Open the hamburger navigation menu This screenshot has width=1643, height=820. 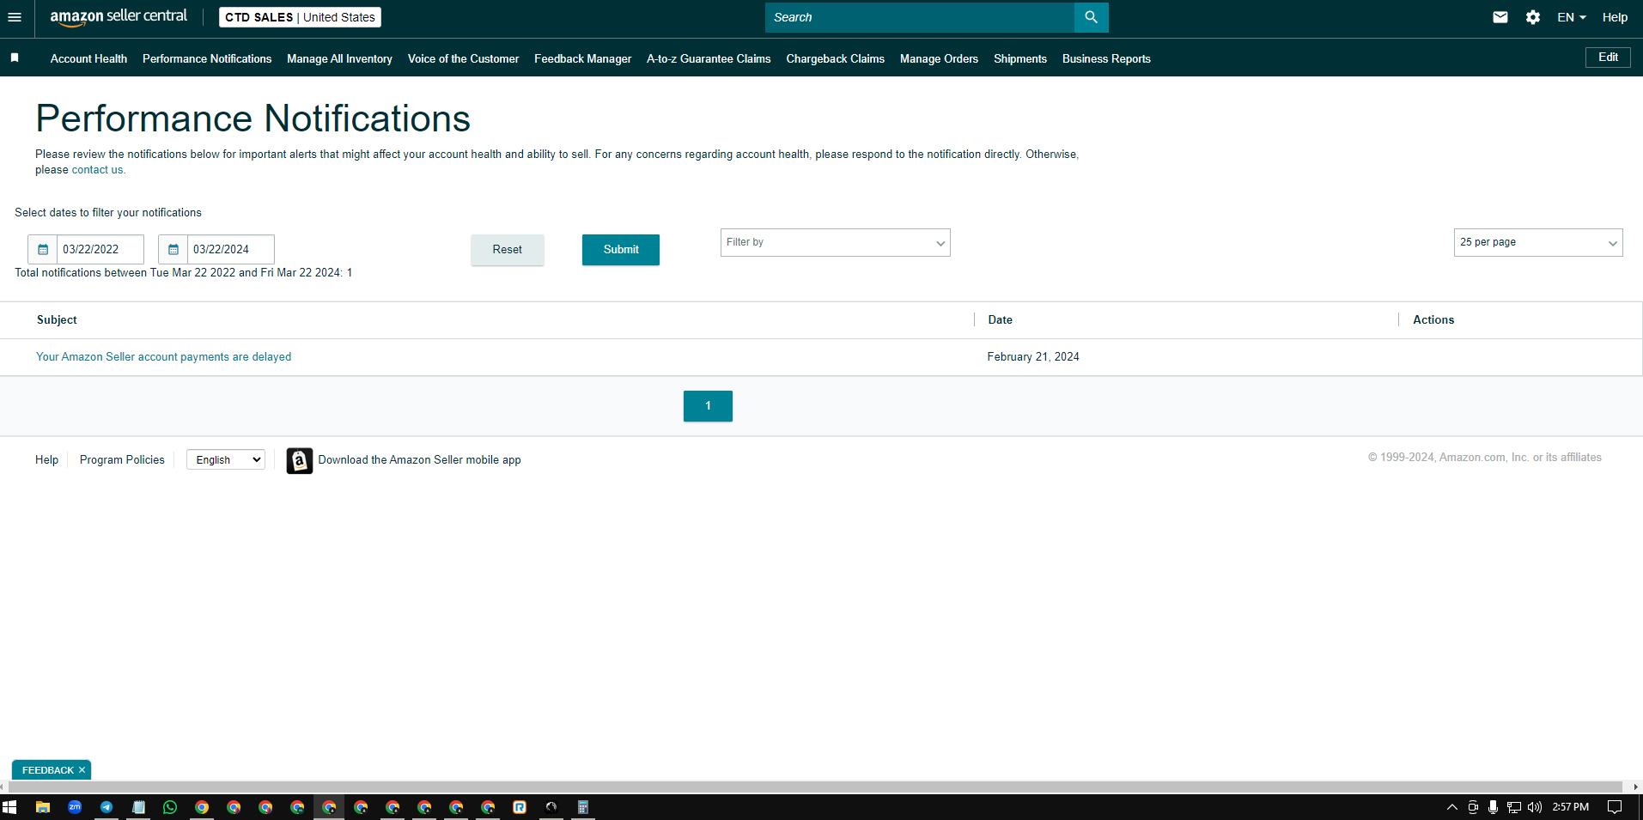click(x=15, y=17)
